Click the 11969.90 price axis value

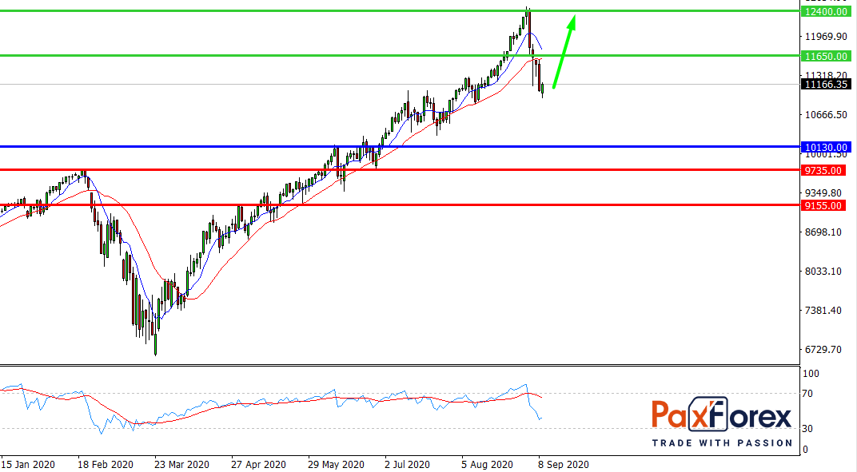(826, 37)
